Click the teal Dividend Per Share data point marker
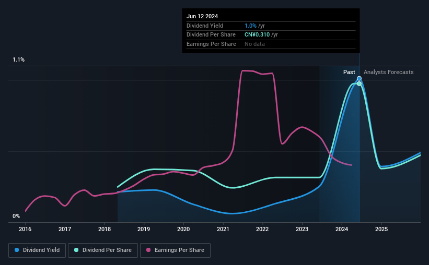The width and height of the screenshot is (429, 265). 359,83
